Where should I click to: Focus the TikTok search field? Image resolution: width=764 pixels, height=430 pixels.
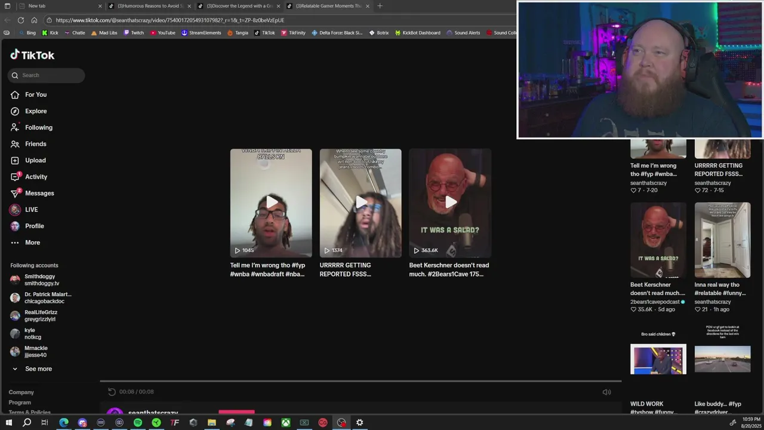tap(47, 75)
